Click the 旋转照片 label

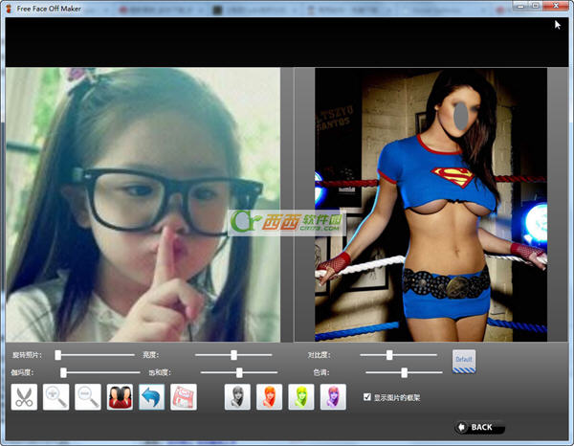pos(27,355)
